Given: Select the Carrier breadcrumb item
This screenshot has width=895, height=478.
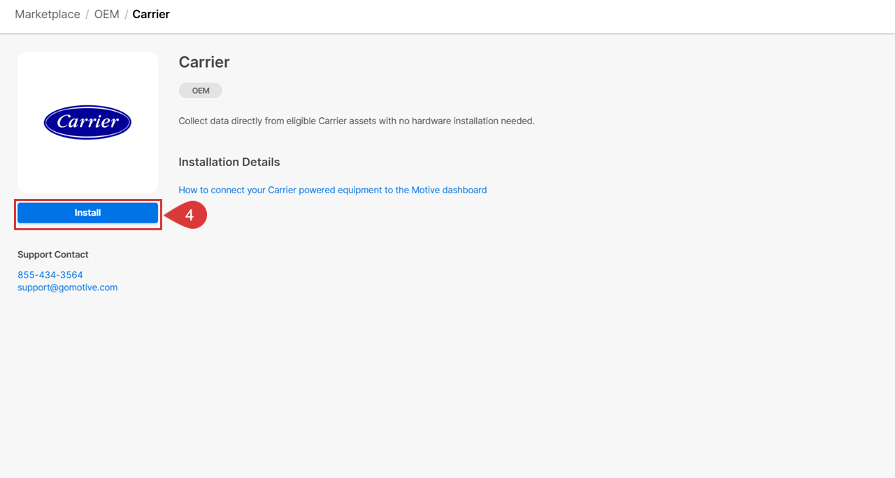Looking at the screenshot, I should [151, 14].
